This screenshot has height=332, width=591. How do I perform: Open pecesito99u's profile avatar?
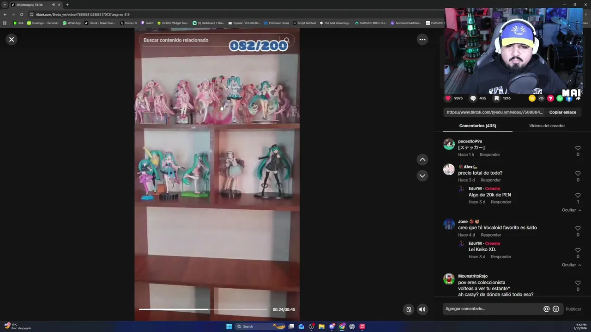449,144
